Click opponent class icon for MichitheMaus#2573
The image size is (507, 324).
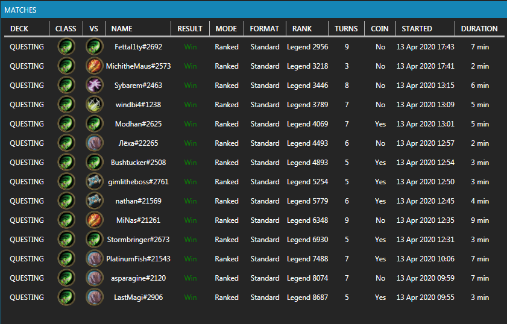[95, 66]
